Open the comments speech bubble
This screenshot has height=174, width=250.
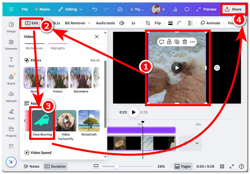(187, 9)
